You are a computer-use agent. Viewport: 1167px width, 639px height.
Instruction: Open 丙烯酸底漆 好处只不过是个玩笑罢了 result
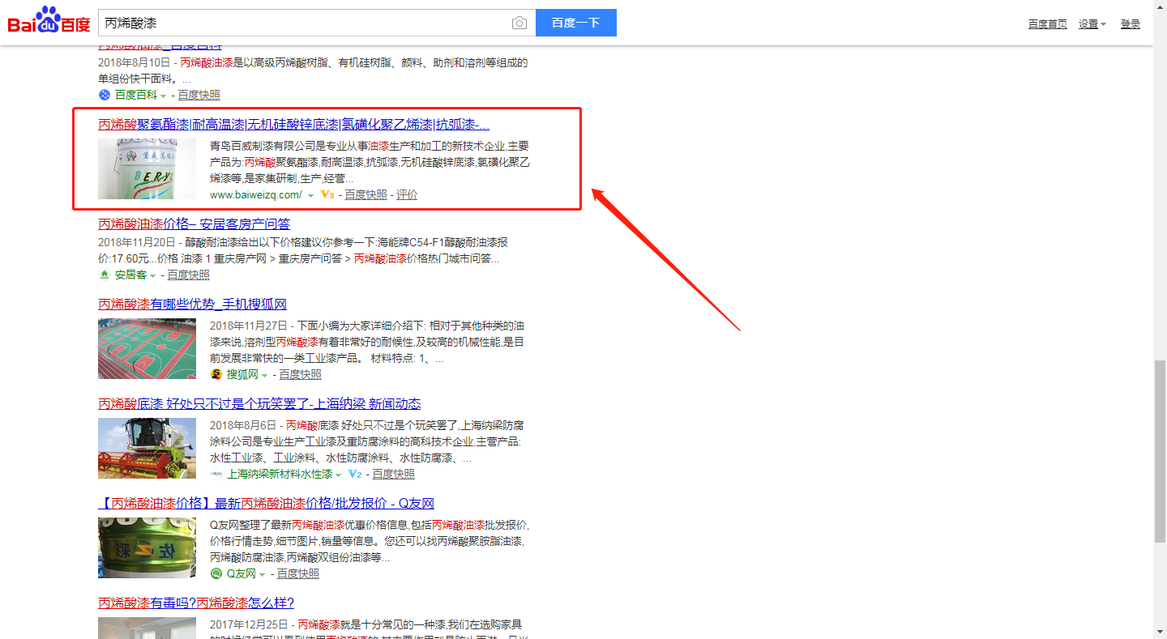tap(259, 404)
